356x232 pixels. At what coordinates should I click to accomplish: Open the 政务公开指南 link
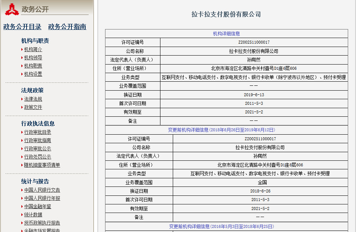tap(67, 27)
